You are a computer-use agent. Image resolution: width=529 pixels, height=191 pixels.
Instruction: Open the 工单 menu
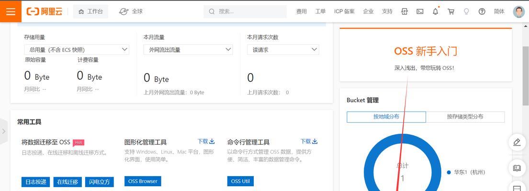tap(320, 11)
